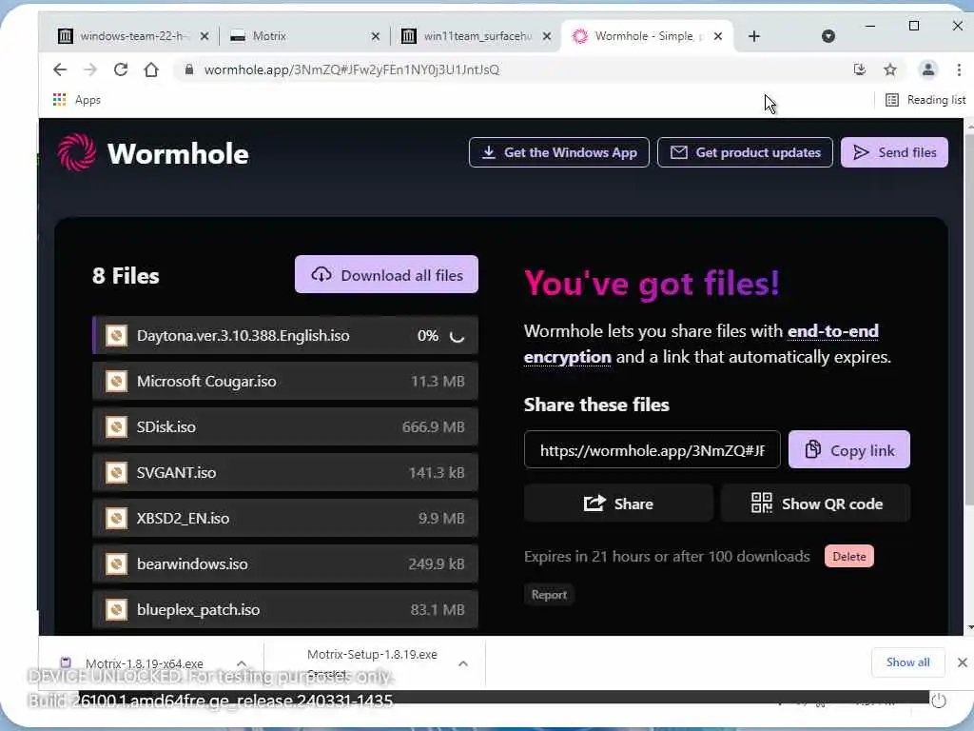Click the SDisk.iso disc icon
The image size is (974, 731).
pos(116,427)
